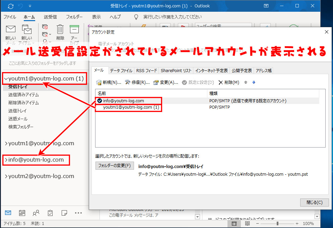Click 削除(M) to remove the account
Image resolution: width=333 pixels, height=228 pixels.
[229, 82]
